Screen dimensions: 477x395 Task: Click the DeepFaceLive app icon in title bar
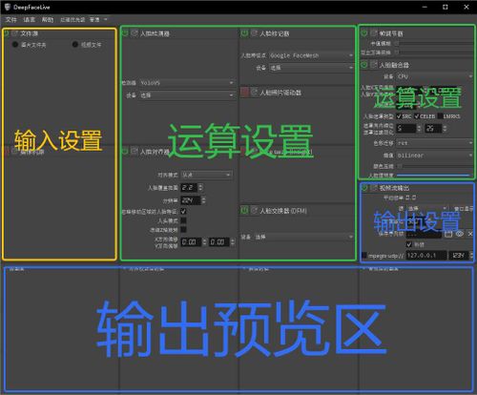tap(8, 7)
